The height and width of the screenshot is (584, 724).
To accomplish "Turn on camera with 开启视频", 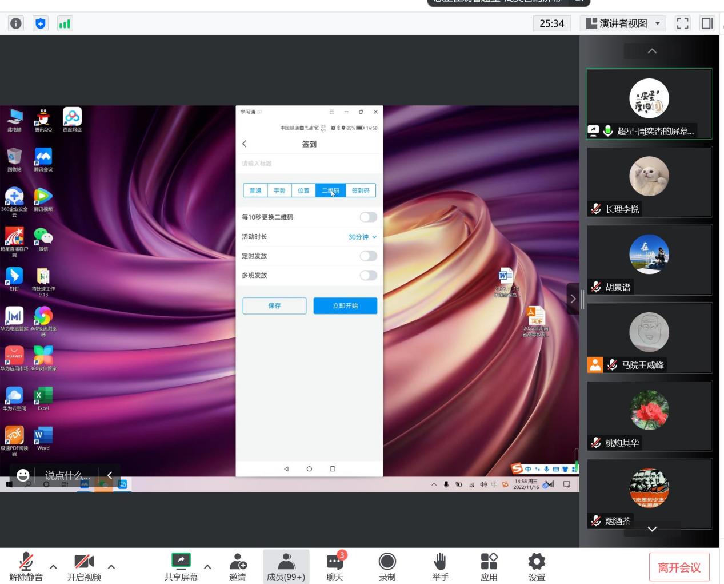I will (x=84, y=566).
